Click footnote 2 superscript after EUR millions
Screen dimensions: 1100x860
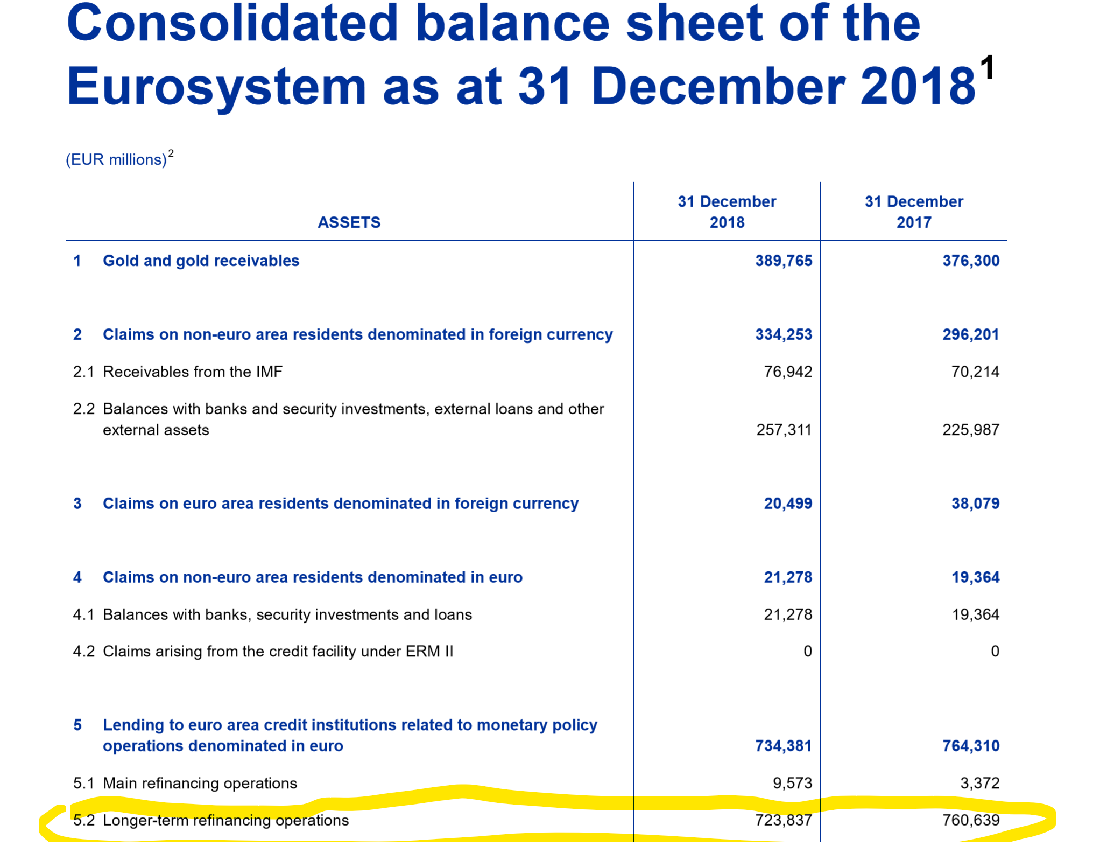(171, 153)
